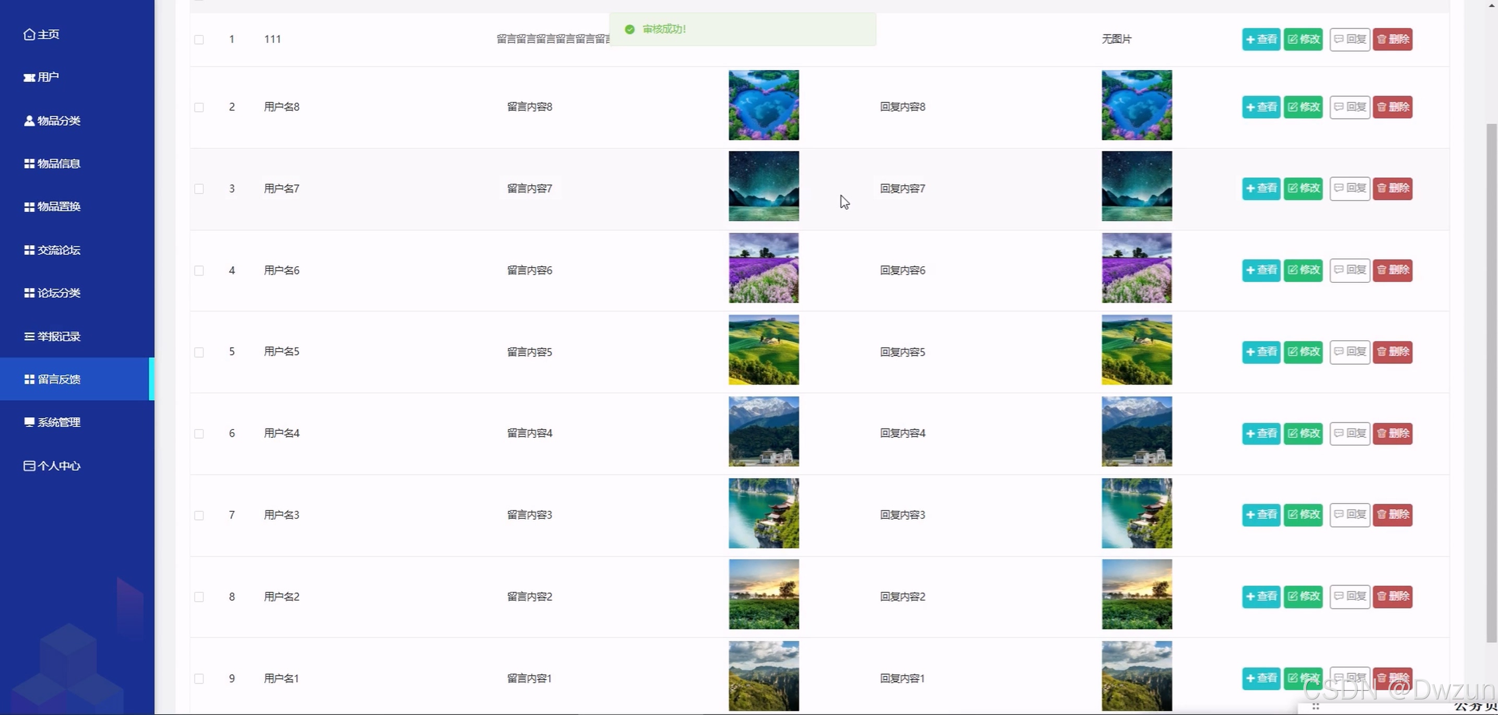This screenshot has height=715, width=1498.
Task: Click the list icon beside 举报记录
Action: 29,336
